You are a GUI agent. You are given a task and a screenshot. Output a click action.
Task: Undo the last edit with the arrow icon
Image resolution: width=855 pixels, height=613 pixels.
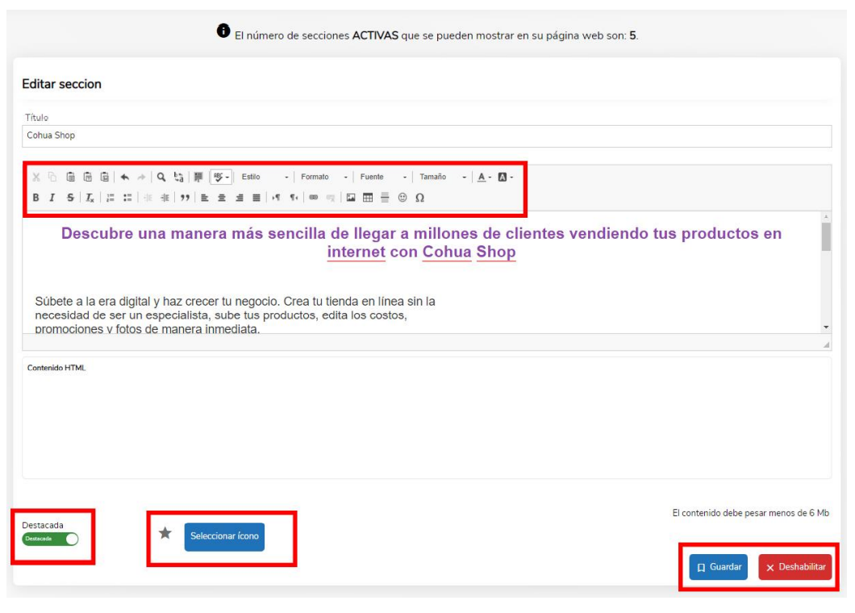(125, 177)
